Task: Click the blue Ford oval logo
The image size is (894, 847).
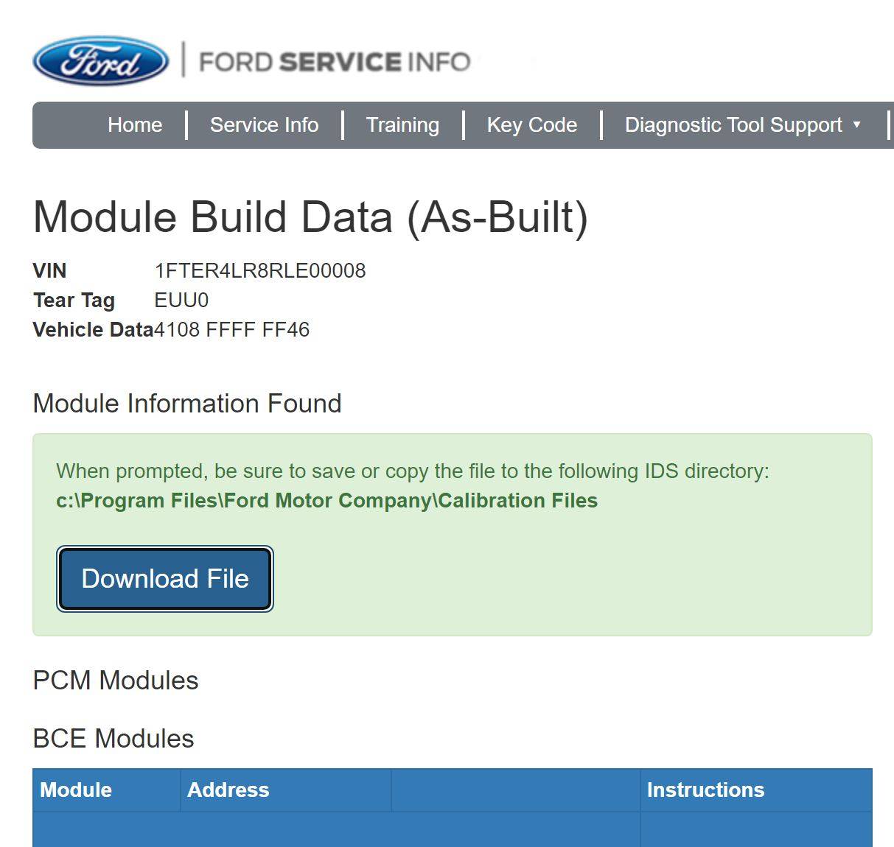Action: (x=101, y=61)
